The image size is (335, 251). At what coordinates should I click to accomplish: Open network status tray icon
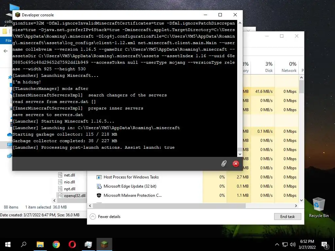(285, 244)
